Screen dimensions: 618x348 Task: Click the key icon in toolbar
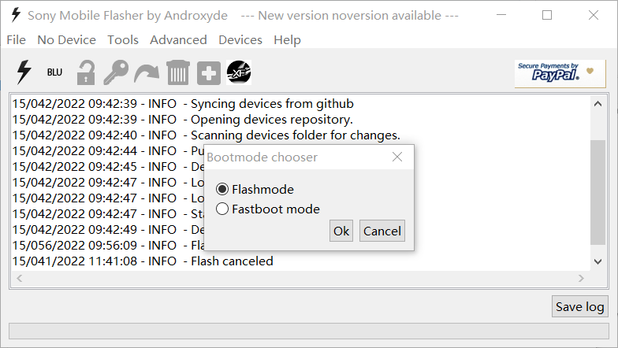(116, 73)
